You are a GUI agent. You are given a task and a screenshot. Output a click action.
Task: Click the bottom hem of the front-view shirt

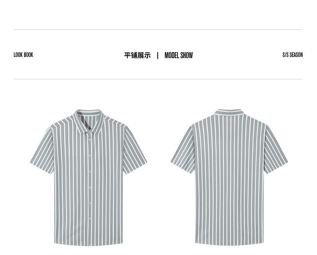89,244
